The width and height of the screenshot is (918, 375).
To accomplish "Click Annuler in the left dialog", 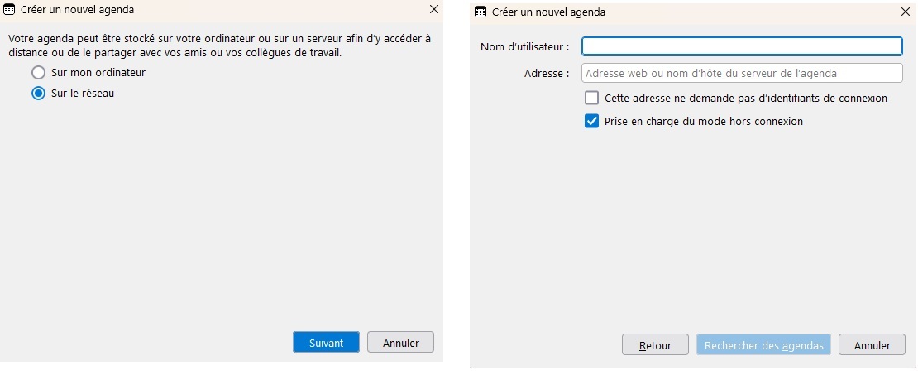I will point(400,343).
